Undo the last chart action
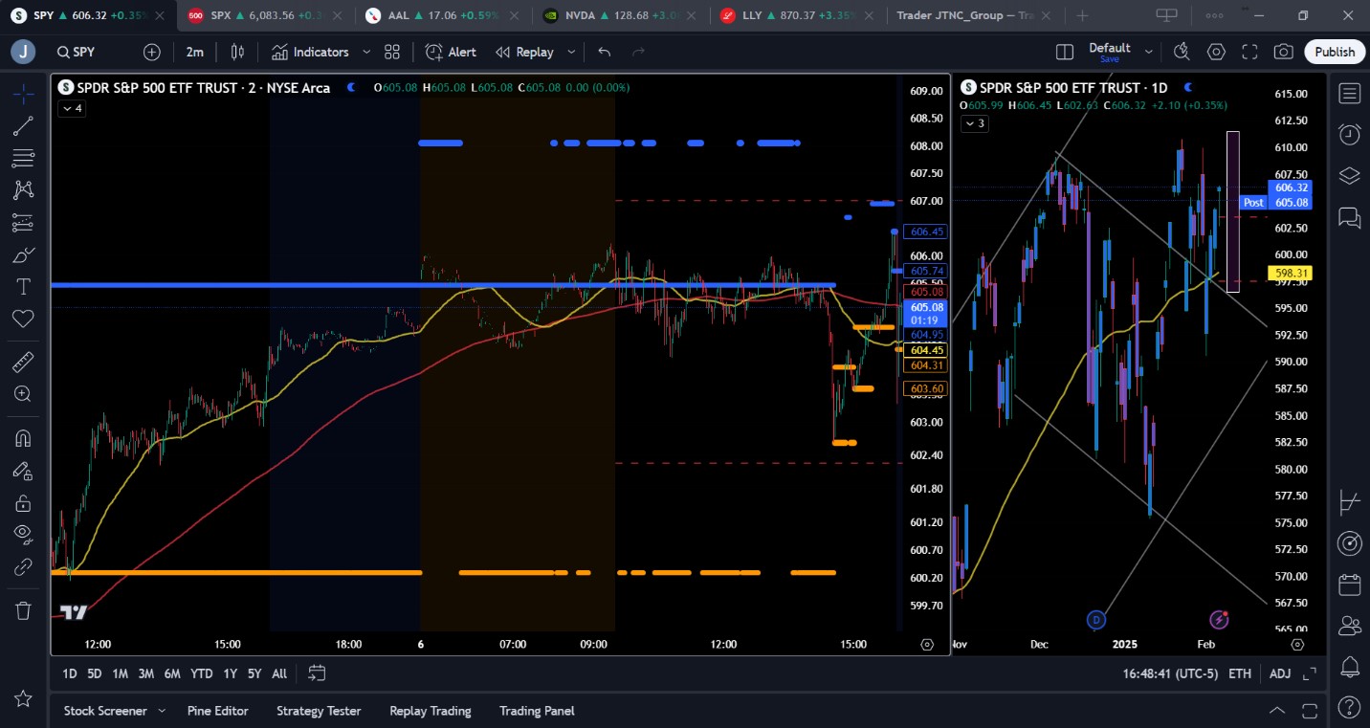The width and height of the screenshot is (1370, 728). [605, 52]
